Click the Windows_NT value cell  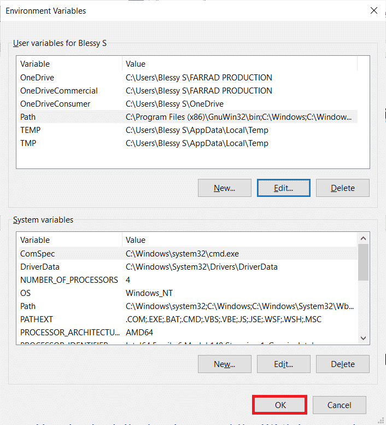click(149, 293)
